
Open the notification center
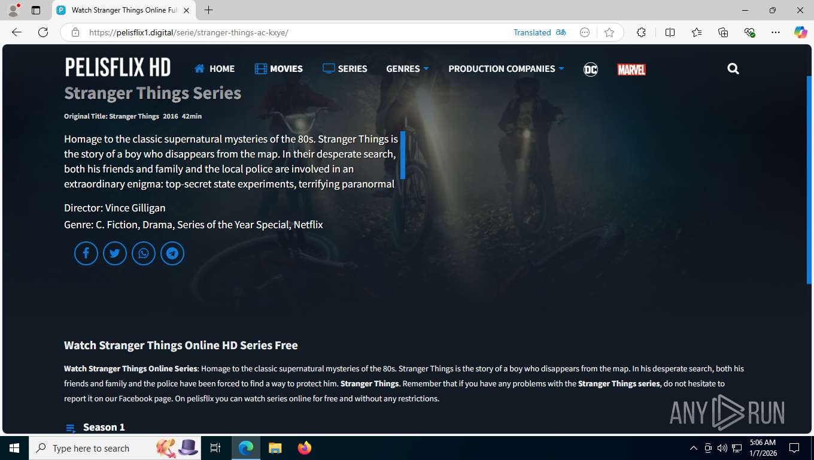click(x=794, y=448)
